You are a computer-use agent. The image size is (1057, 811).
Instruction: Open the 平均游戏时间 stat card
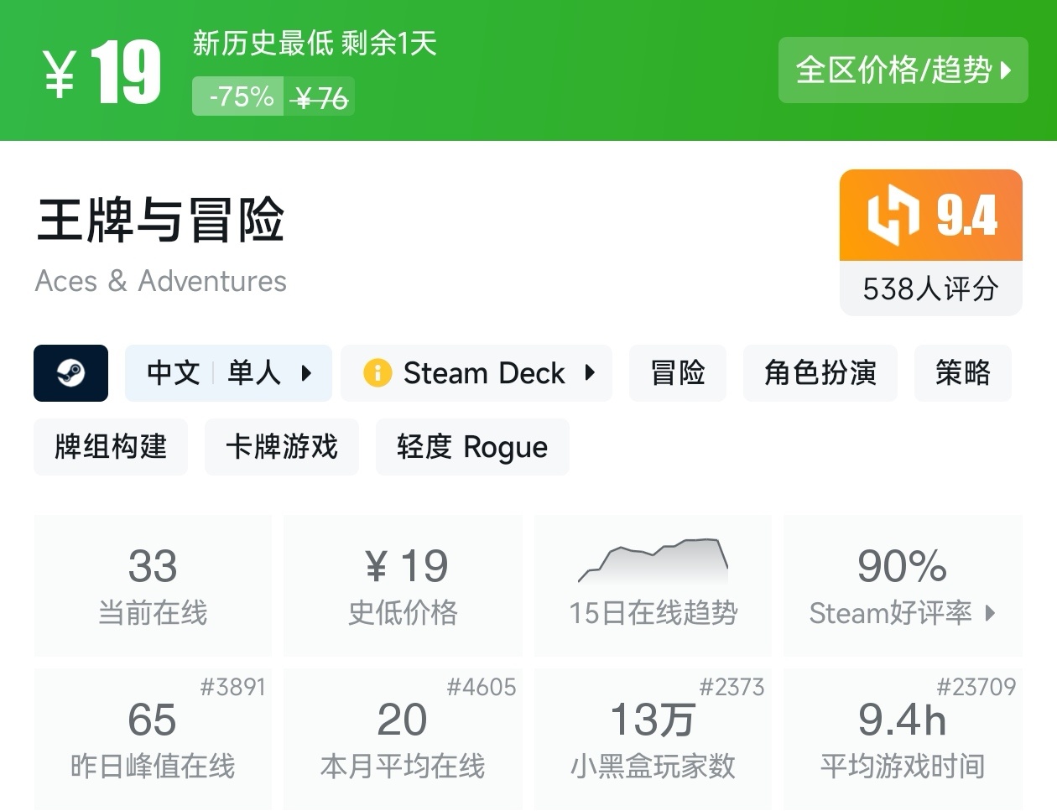tap(903, 739)
